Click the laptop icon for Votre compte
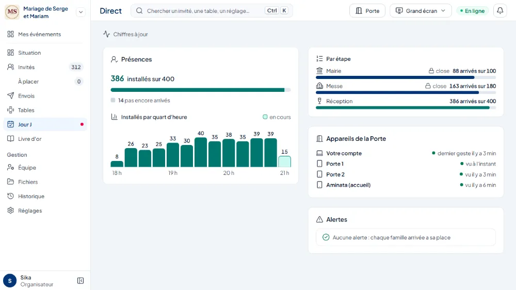 click(x=319, y=153)
